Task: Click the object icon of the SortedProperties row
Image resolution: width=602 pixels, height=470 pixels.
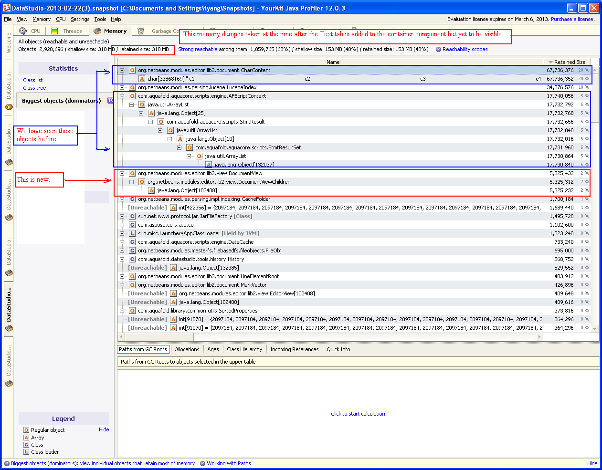Action: (x=132, y=311)
